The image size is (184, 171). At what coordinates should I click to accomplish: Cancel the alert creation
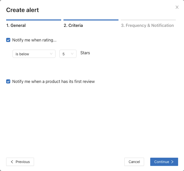click(134, 162)
